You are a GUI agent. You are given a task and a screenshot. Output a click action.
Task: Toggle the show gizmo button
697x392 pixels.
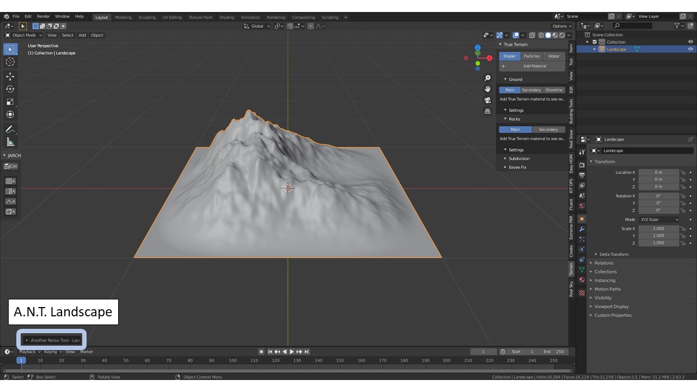[x=499, y=35]
